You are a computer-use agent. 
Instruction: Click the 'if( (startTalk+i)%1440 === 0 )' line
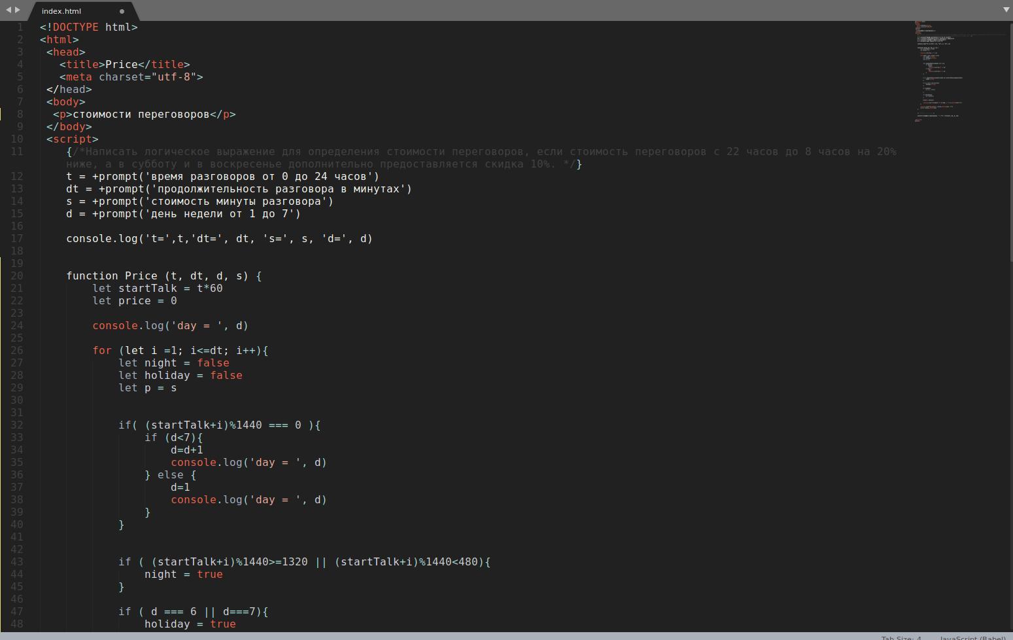point(219,425)
